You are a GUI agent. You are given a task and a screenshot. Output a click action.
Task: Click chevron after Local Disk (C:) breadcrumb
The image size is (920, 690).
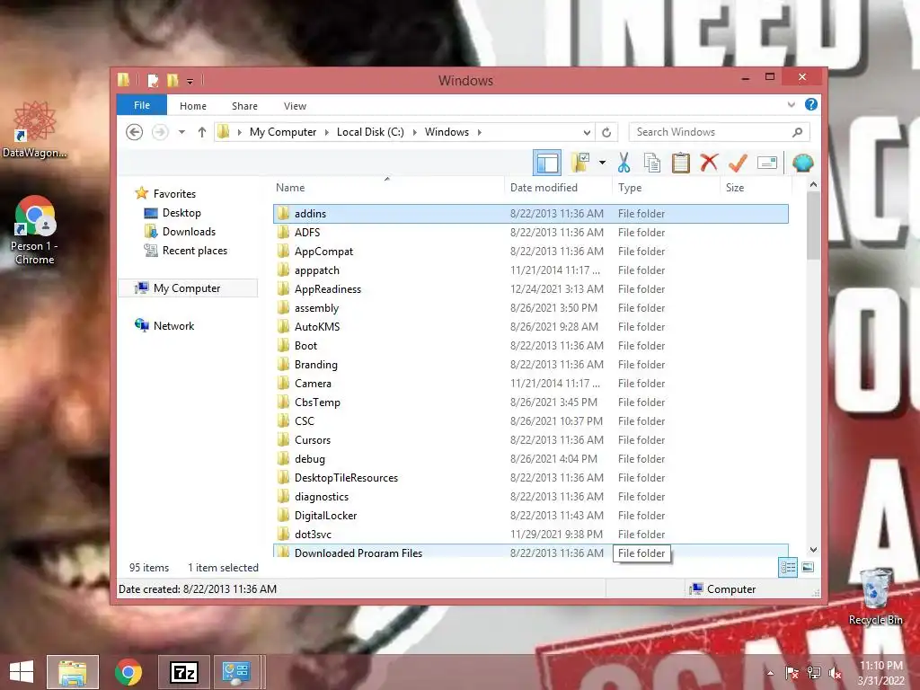coord(414,132)
